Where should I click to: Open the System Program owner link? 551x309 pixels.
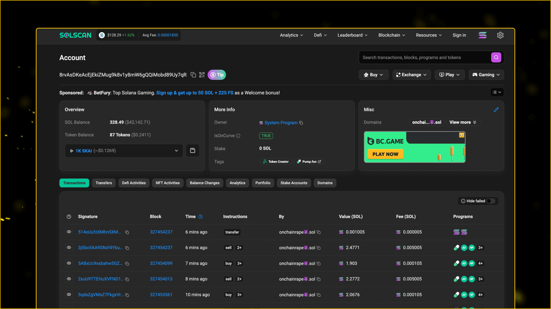(x=281, y=123)
